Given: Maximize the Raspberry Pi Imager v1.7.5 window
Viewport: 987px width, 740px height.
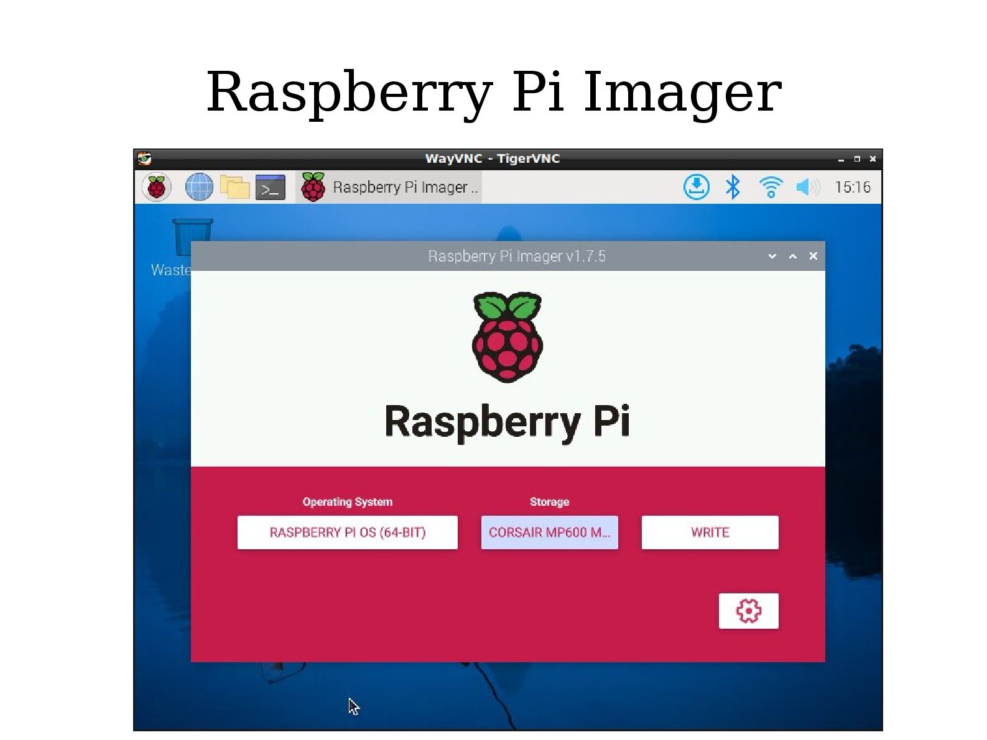Looking at the screenshot, I should (793, 256).
